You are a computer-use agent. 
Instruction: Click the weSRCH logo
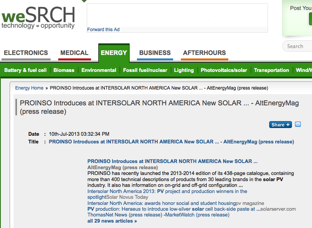point(38,17)
